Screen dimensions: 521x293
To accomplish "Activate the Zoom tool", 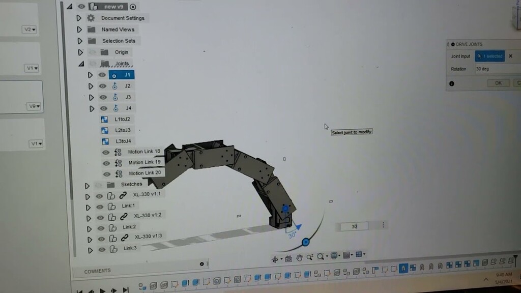I will (x=309, y=256).
